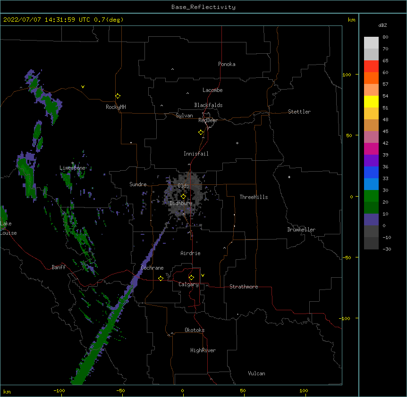407x397 pixels.
Task: Click the km unit label at top right
Action: click(351, 20)
